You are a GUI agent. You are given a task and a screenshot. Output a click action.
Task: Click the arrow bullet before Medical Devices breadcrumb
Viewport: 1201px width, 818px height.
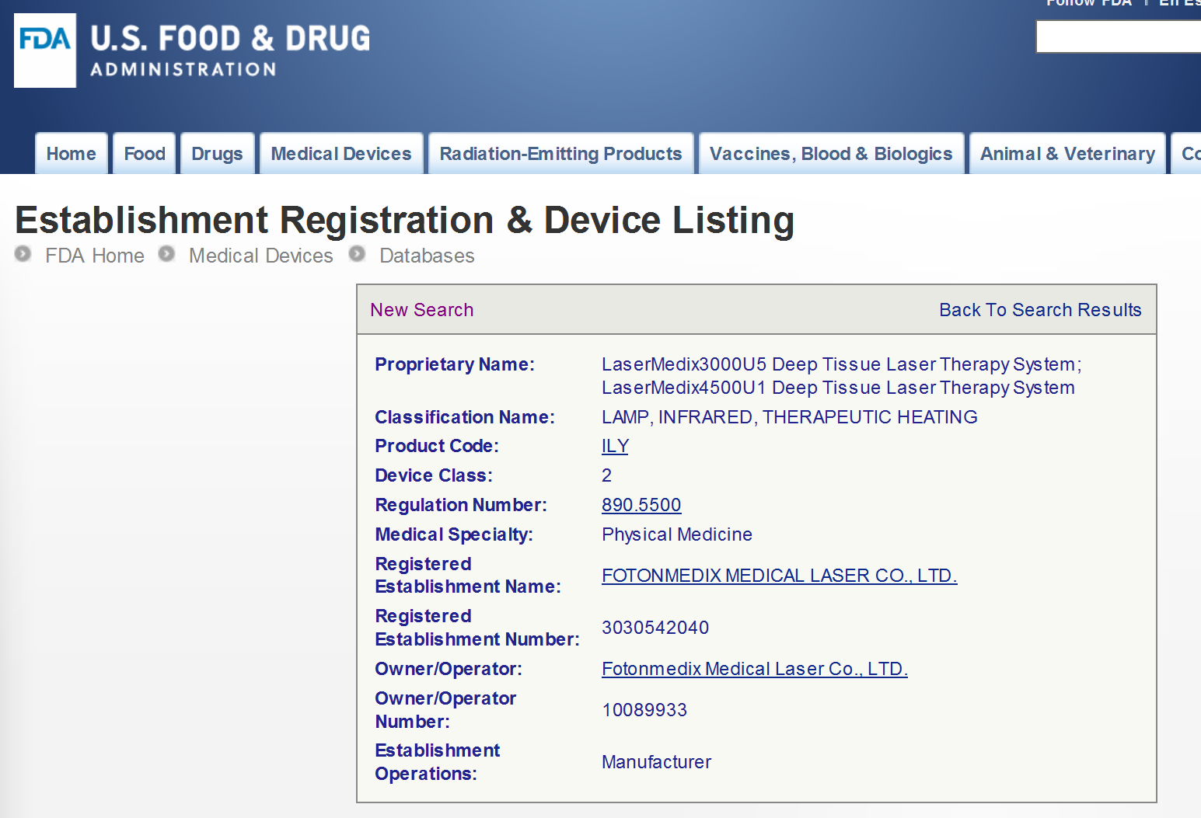tap(166, 254)
